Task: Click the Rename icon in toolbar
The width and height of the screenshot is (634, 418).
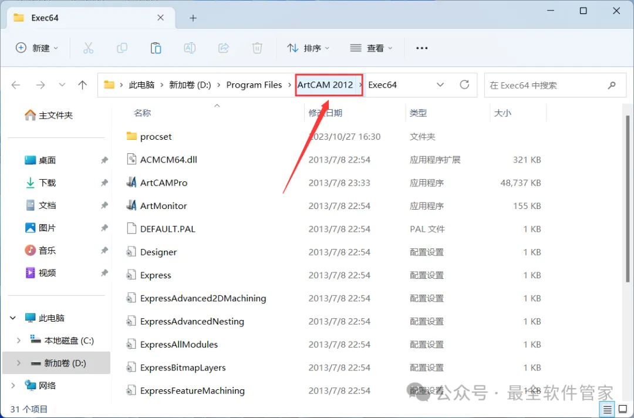Action: click(190, 48)
